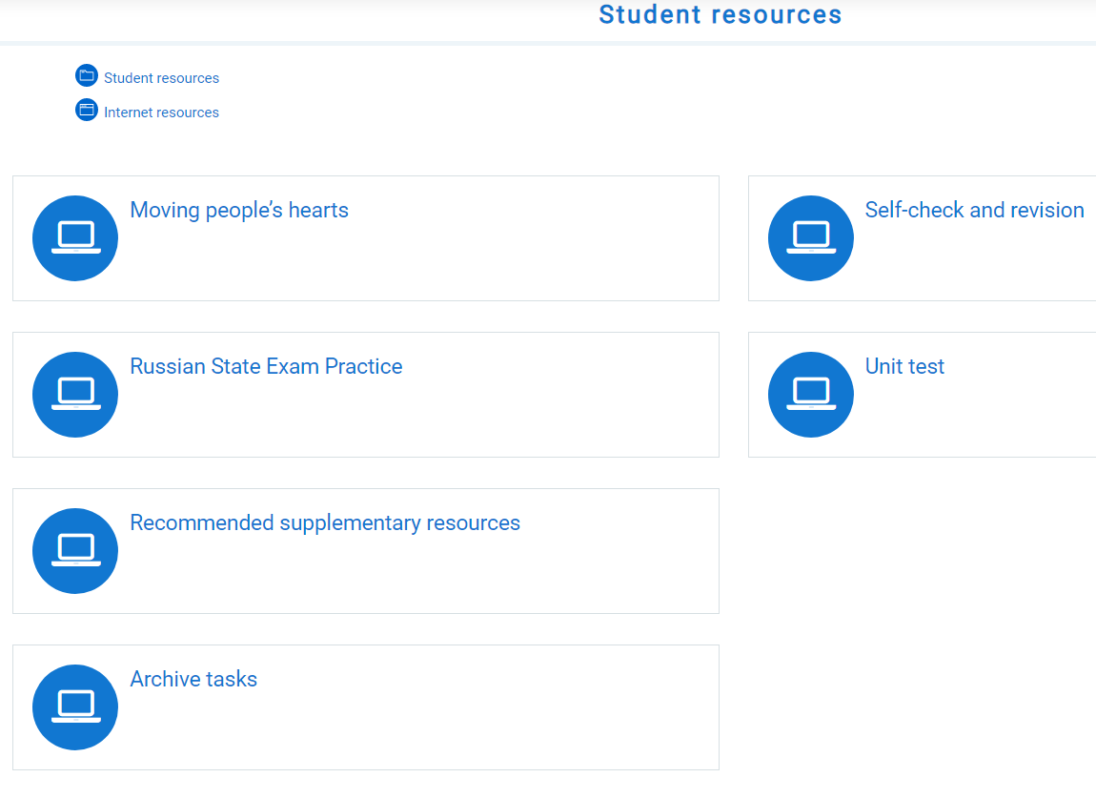1096x798 pixels.
Task: Click the Student resources folder link
Action: pyautogui.click(x=162, y=77)
